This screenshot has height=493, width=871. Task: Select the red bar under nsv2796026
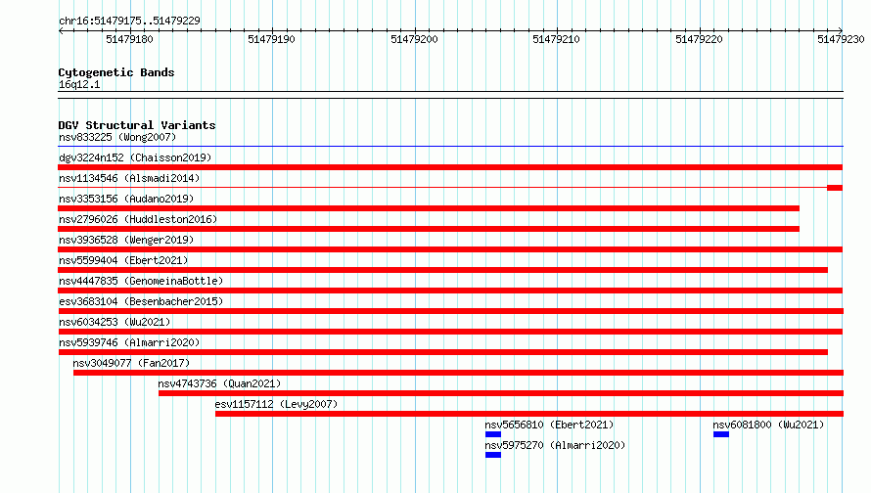pos(429,229)
